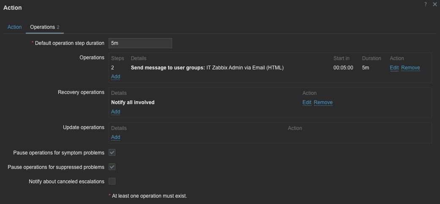Edit the Notify all involved recovery operation

point(307,102)
